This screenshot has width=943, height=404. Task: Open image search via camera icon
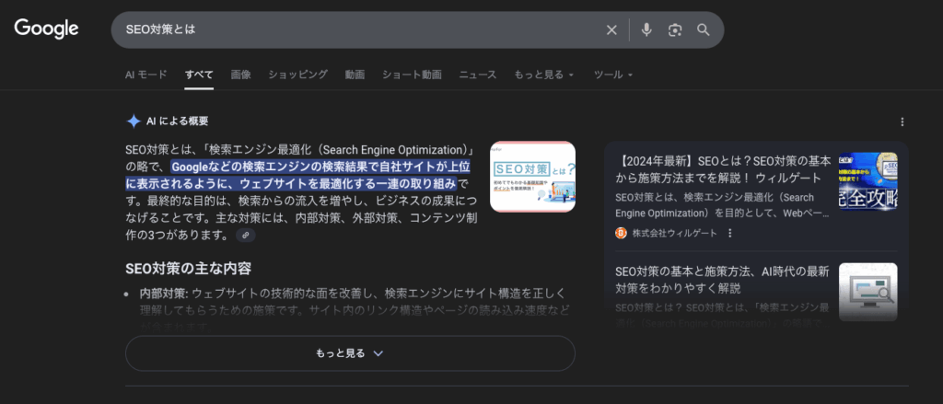pyautogui.click(x=675, y=30)
